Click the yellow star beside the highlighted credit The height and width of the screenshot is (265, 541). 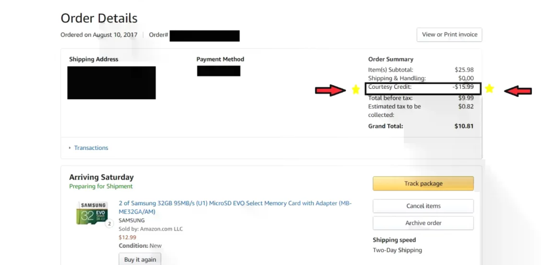(356, 89)
